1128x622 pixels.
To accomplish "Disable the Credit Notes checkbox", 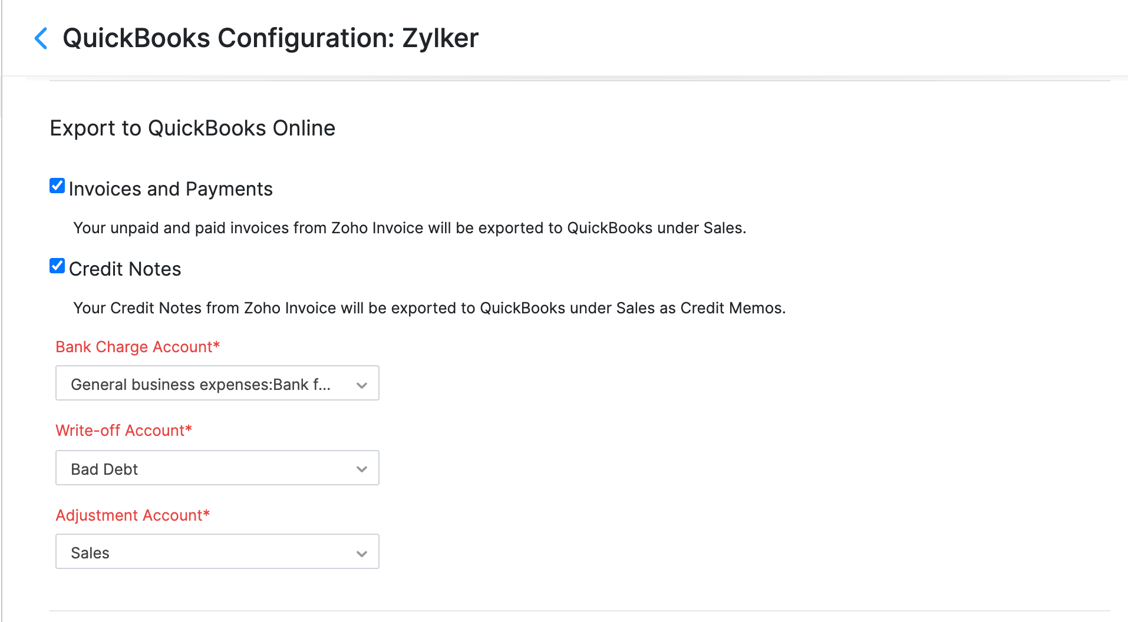I will (x=57, y=266).
